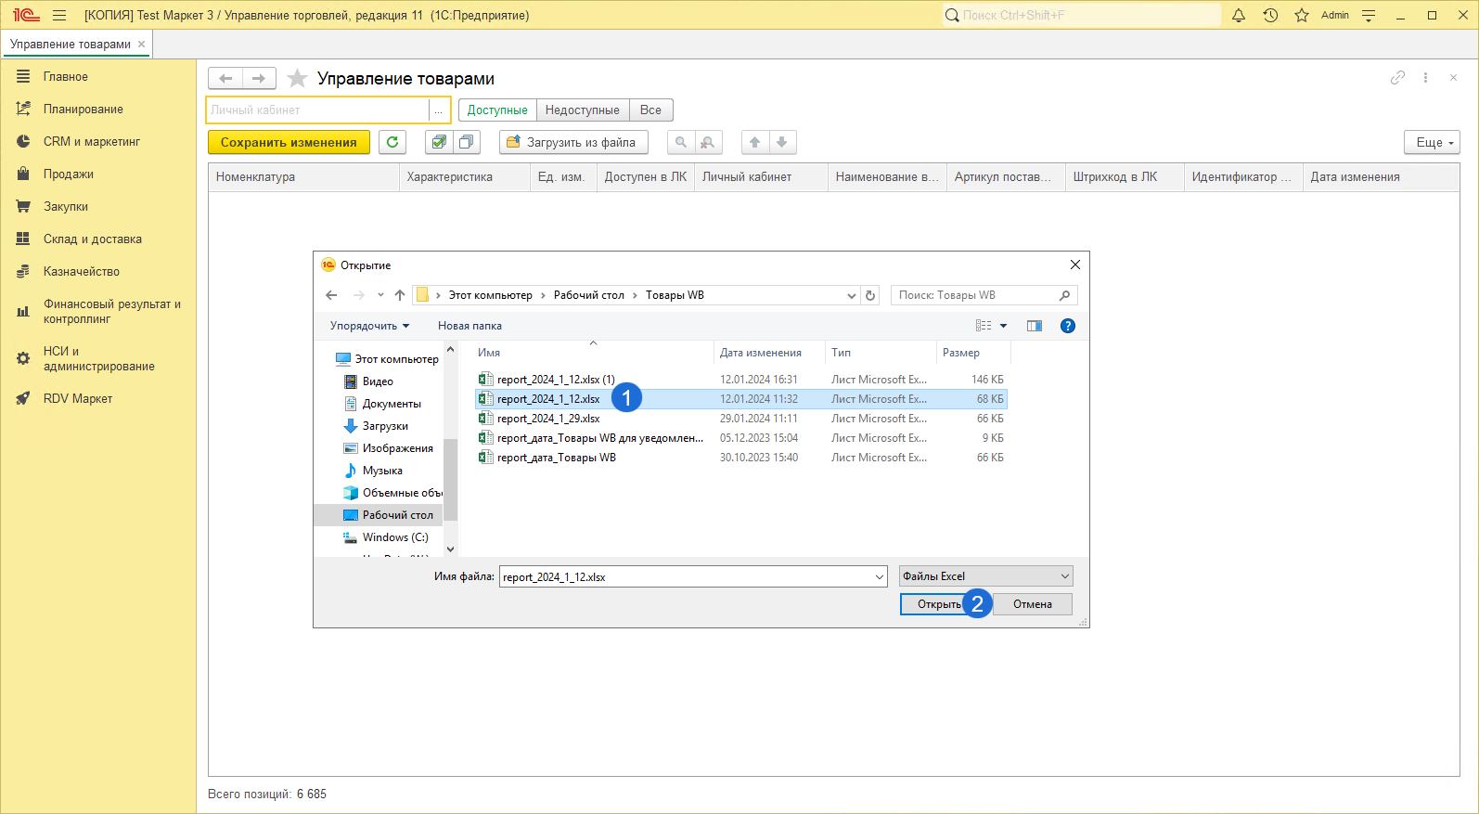
Task: Click the uncheck all rows icon
Action: point(466,142)
